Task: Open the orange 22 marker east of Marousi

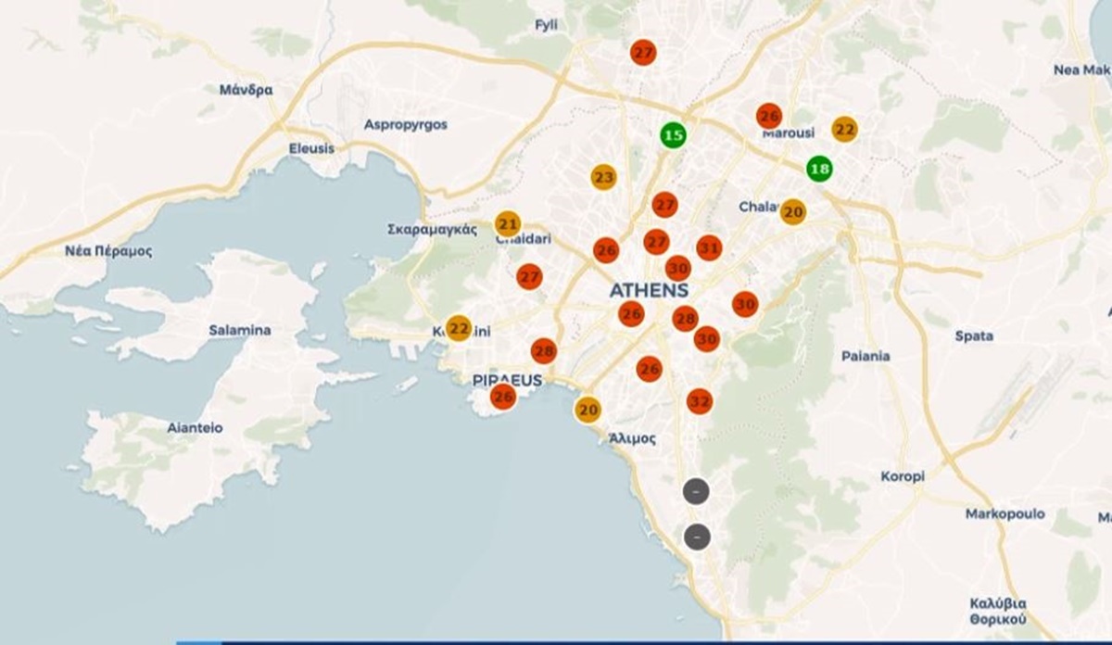Action: 844,129
